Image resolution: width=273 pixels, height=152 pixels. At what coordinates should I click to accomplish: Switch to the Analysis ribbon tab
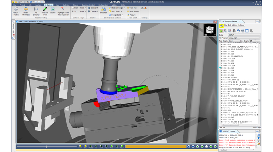[38, 5]
